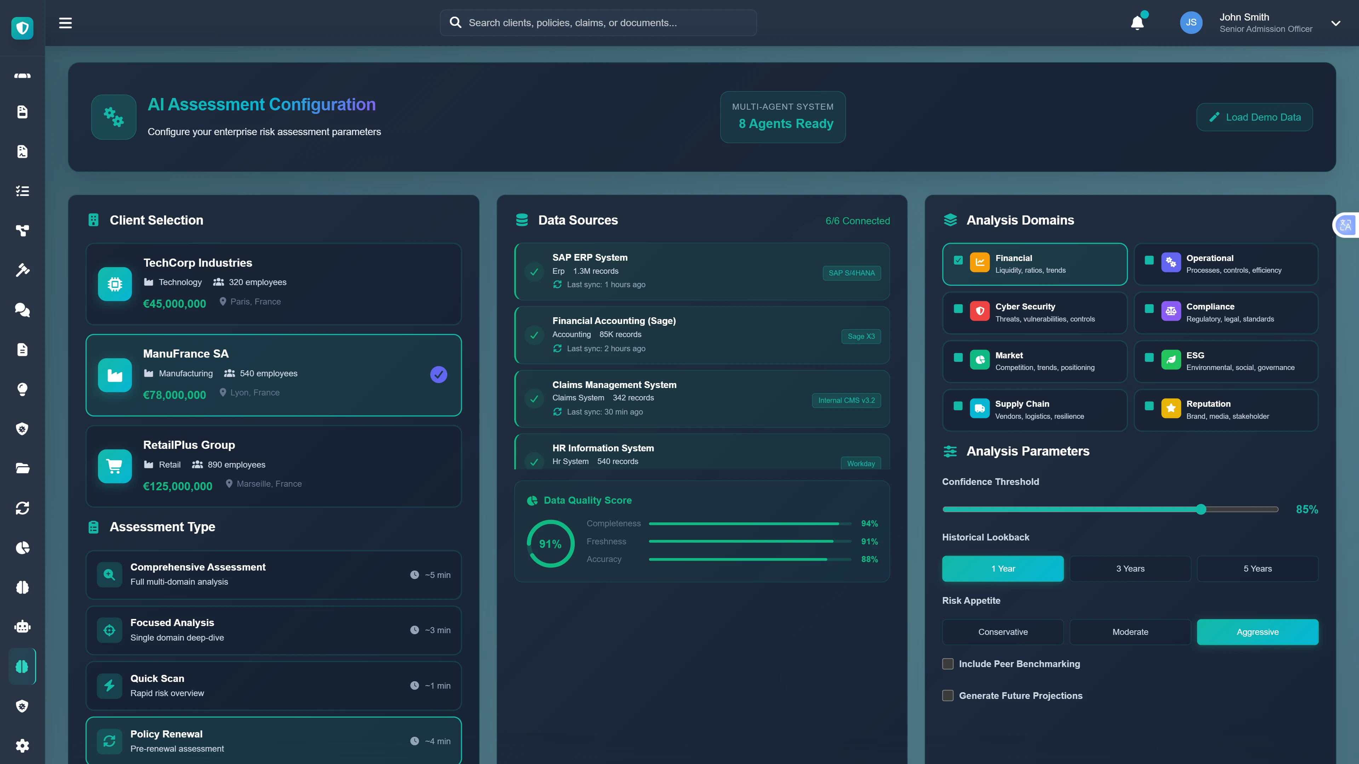
Task: Switch Historical Lookback to 3 Years
Action: (1130, 568)
